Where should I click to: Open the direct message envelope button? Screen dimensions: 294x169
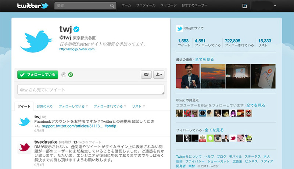146,75
